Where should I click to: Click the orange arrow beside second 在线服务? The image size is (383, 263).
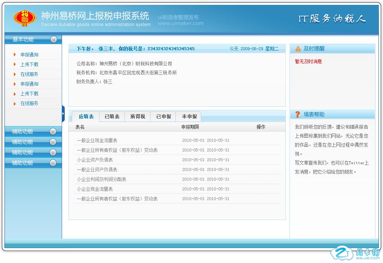(x=15, y=103)
